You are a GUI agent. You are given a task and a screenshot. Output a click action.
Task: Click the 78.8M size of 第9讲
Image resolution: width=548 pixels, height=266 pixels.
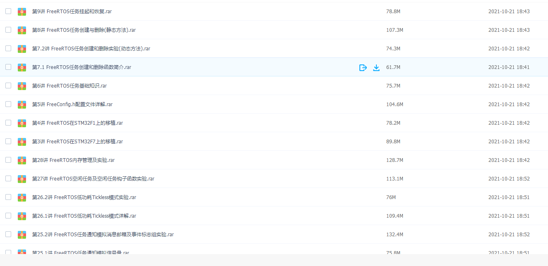393,12
